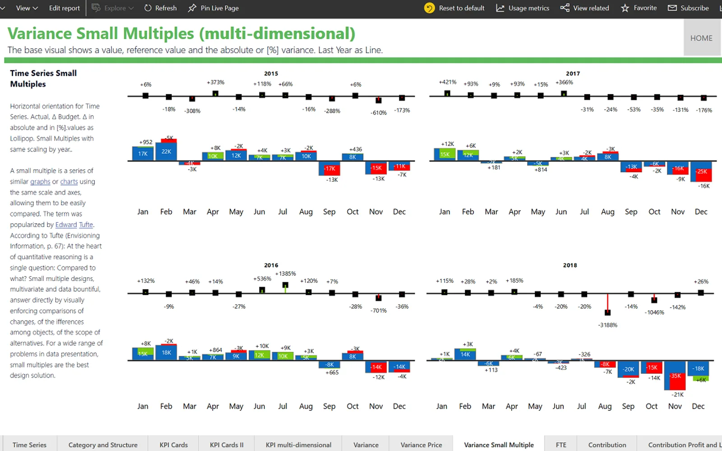The height and width of the screenshot is (451, 722).
Task: Select the 22K Feb bar in 2015
Action: click(x=166, y=151)
